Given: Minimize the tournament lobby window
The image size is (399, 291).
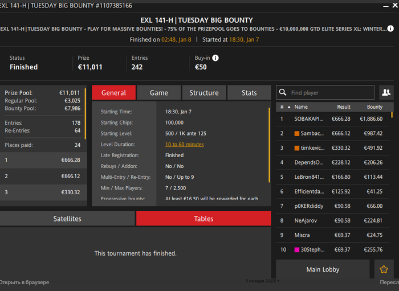Looking at the screenshot, I should pos(386,6).
